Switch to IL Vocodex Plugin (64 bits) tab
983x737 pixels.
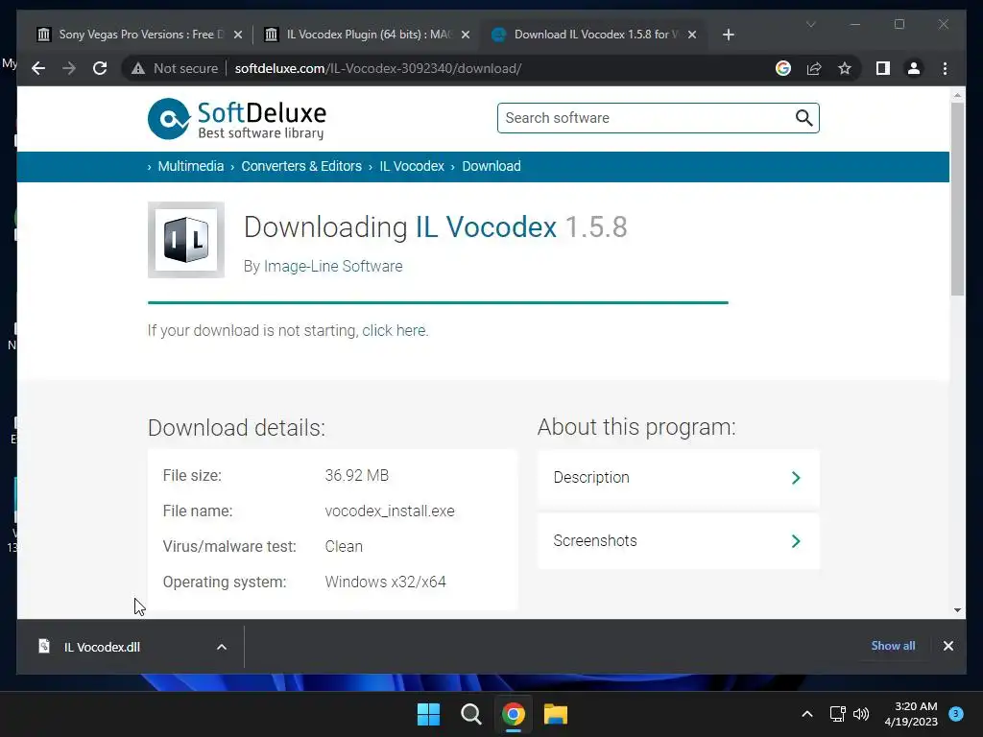click(367, 35)
